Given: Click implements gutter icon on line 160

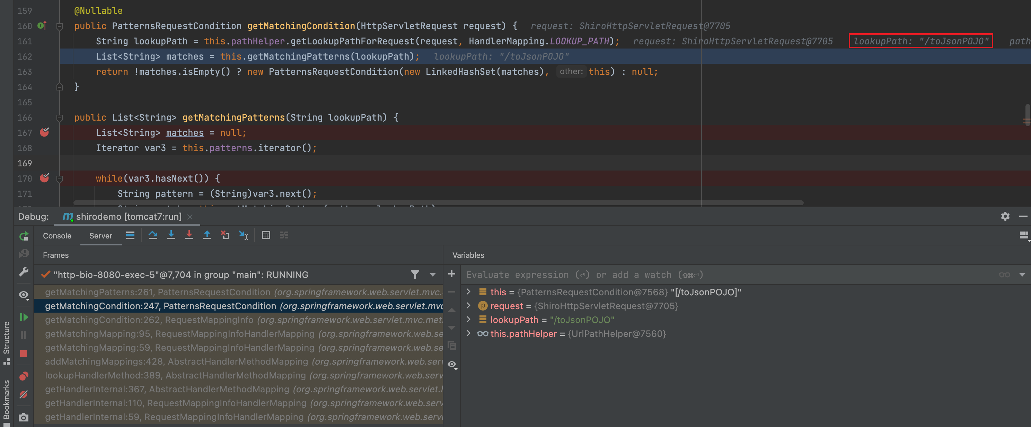Looking at the screenshot, I should [42, 26].
